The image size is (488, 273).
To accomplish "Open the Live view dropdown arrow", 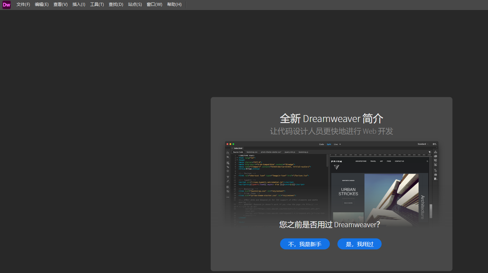I will [340, 144].
